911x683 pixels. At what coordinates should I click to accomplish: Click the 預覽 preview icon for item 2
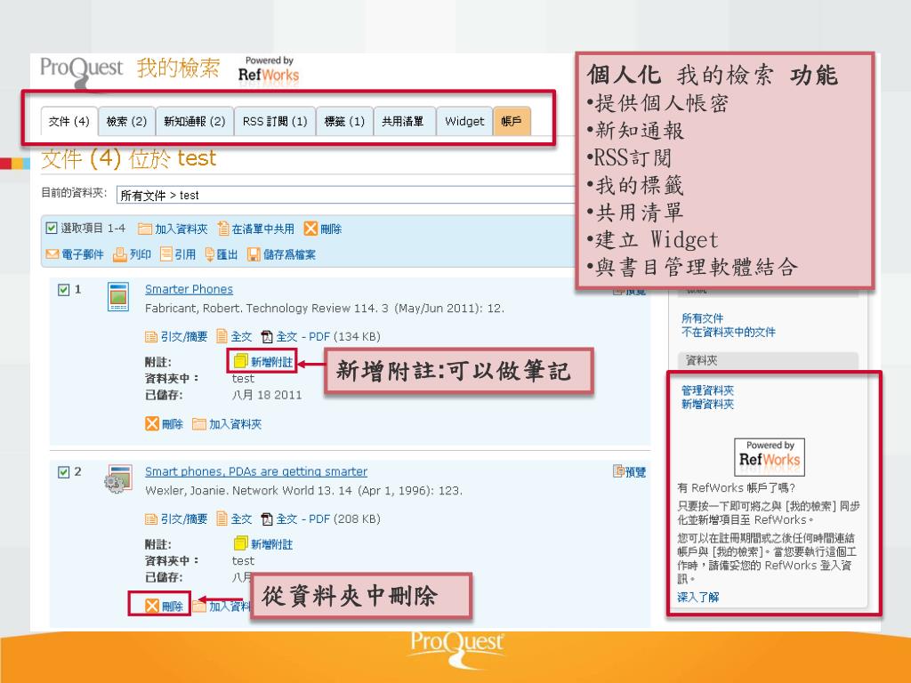coord(619,471)
